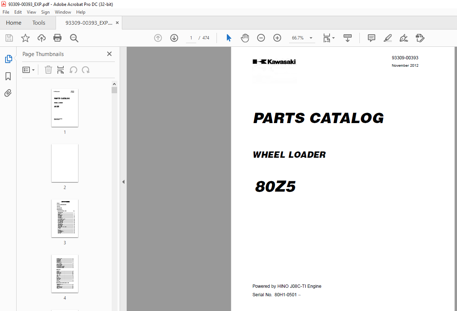Print the document using the printer icon

[x=57, y=38]
